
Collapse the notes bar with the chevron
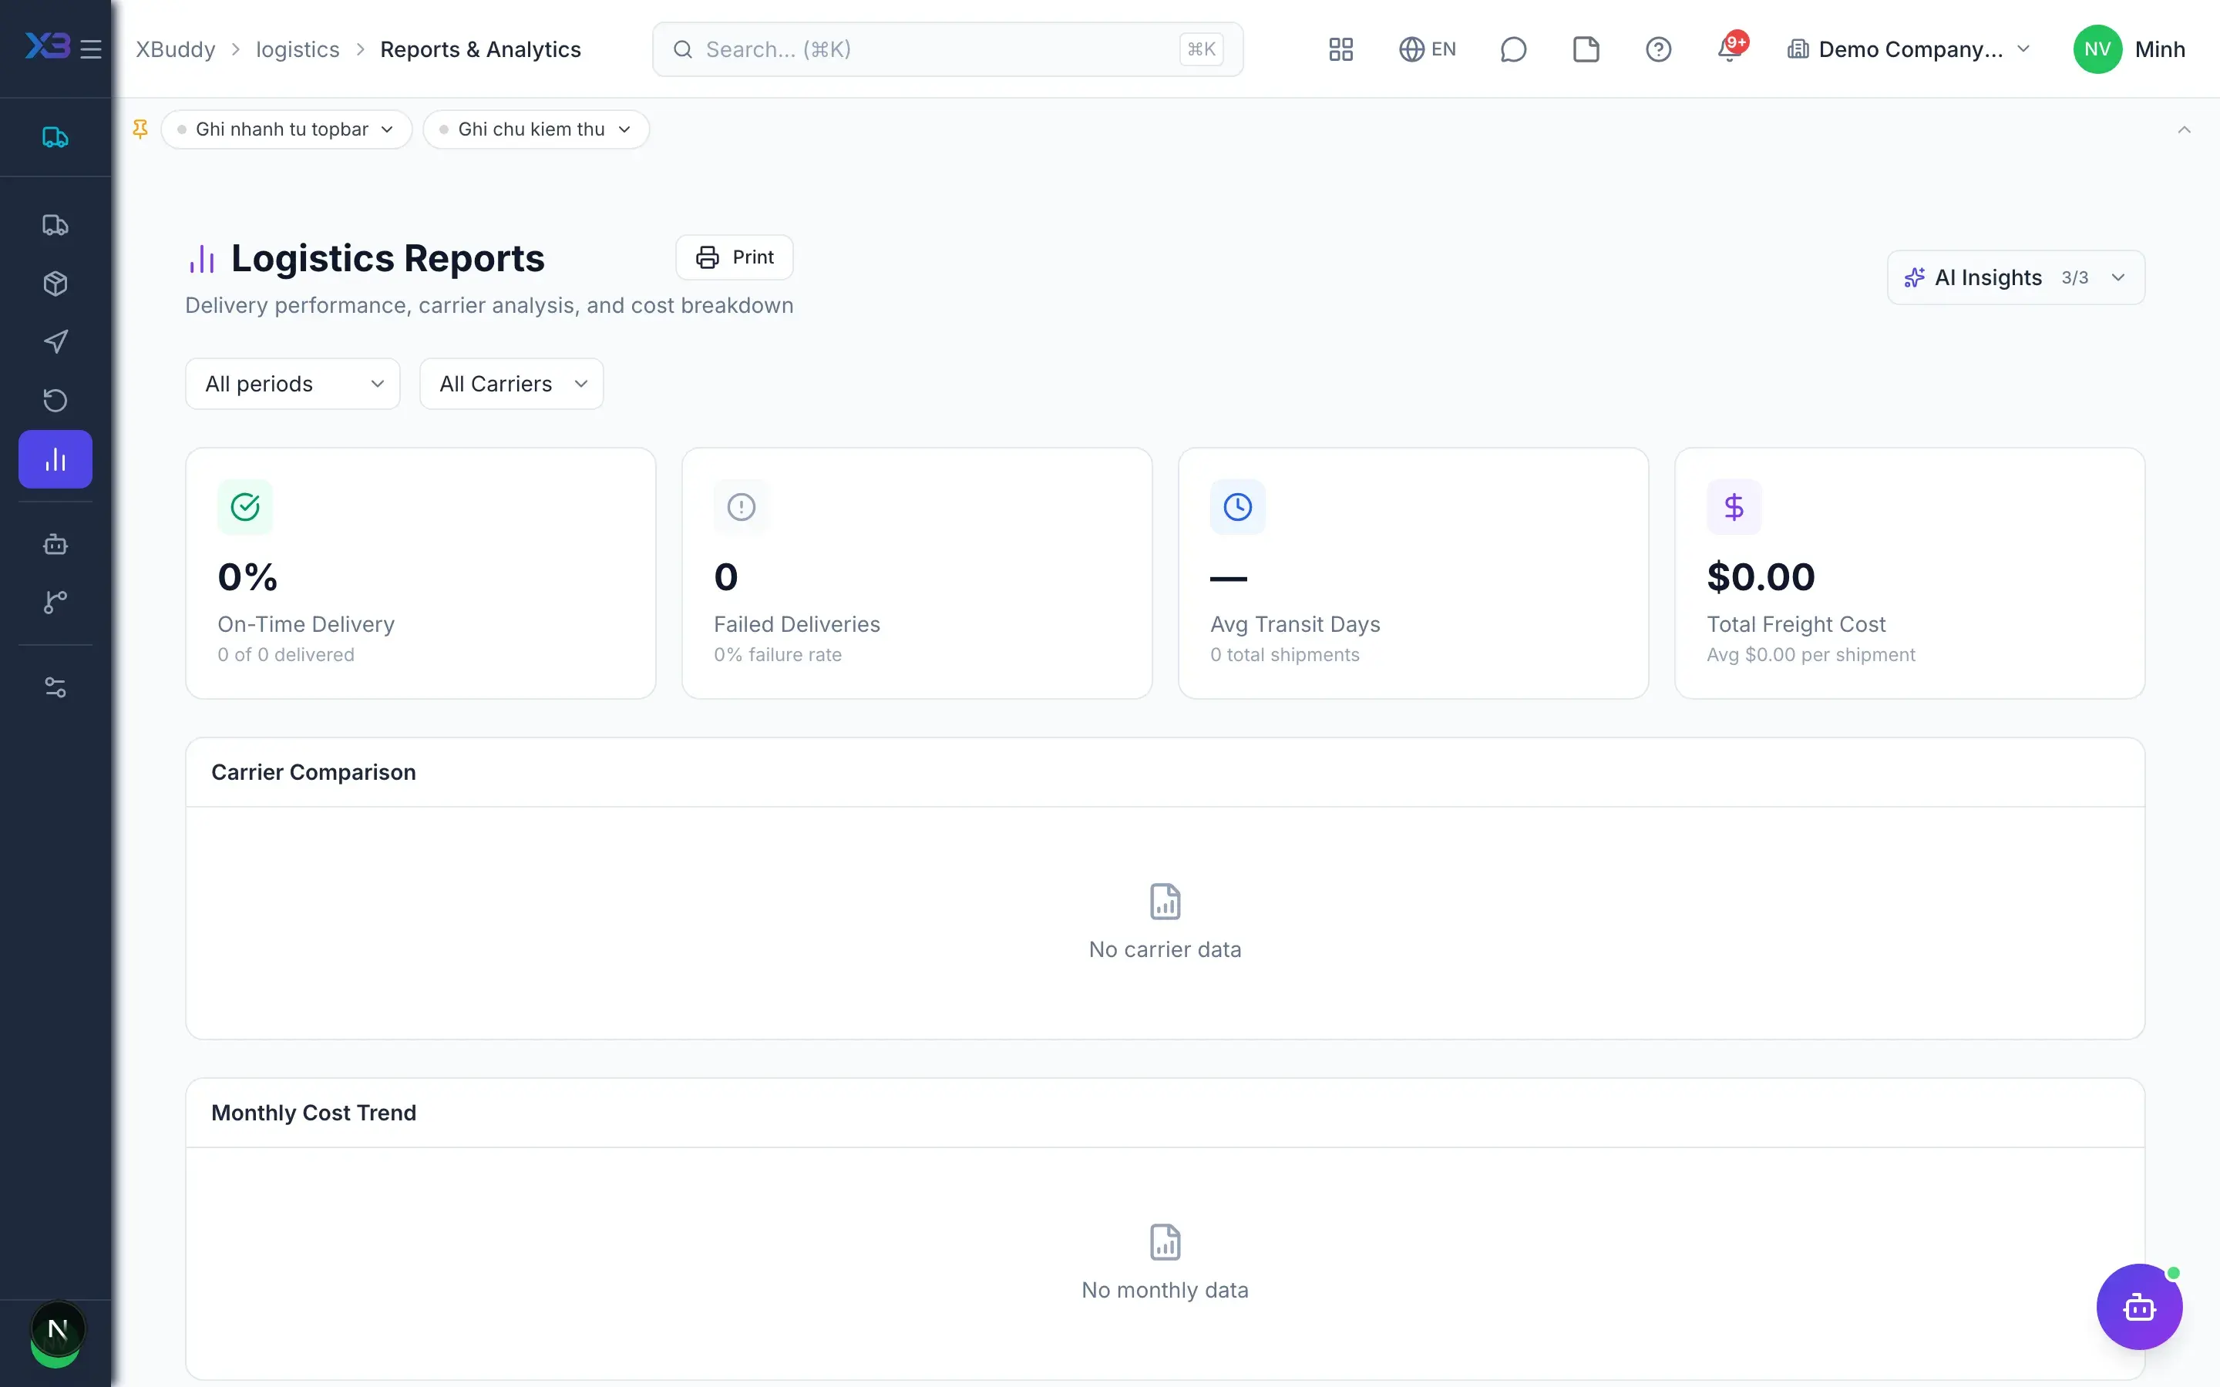(x=2183, y=130)
